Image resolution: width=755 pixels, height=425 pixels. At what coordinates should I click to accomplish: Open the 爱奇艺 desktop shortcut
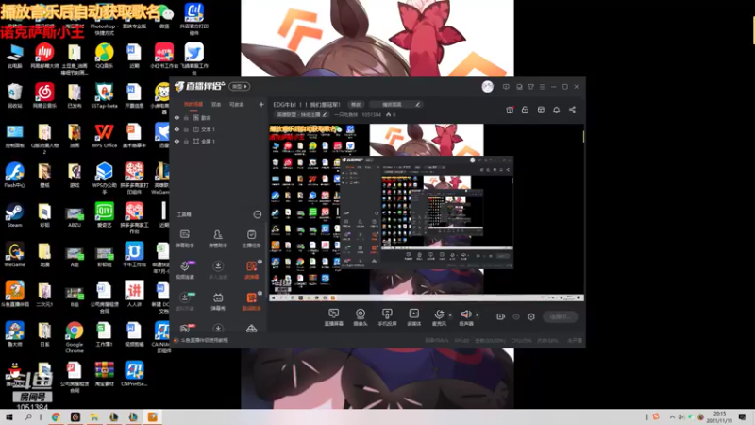pyautogui.click(x=104, y=215)
